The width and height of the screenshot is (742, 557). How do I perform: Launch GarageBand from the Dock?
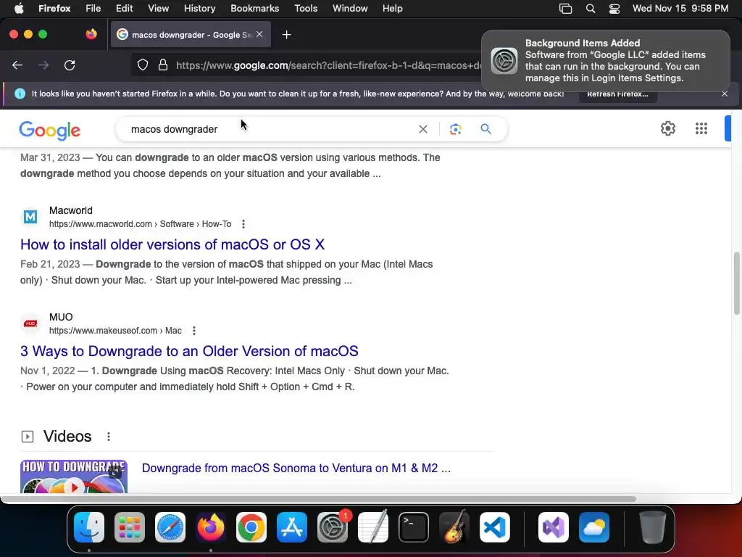coord(454,527)
